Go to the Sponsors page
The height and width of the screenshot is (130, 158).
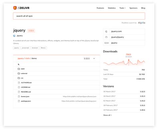pos(133,8)
